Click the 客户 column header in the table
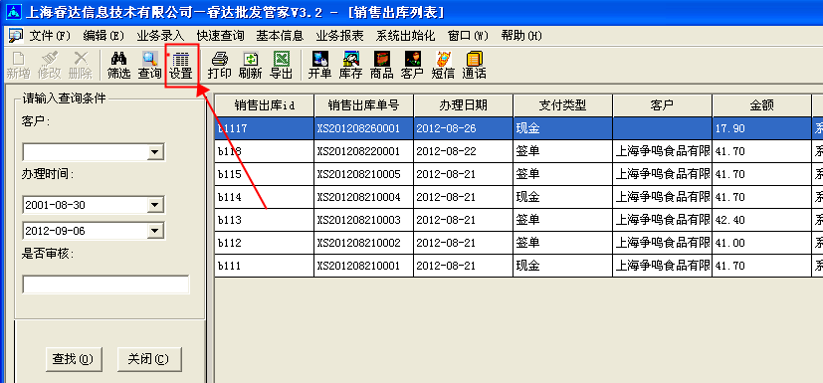The height and width of the screenshot is (383, 823). click(x=663, y=105)
